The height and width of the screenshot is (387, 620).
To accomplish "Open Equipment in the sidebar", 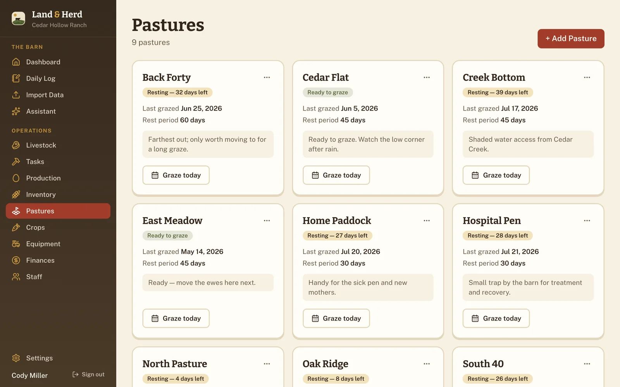I will coord(58,244).
